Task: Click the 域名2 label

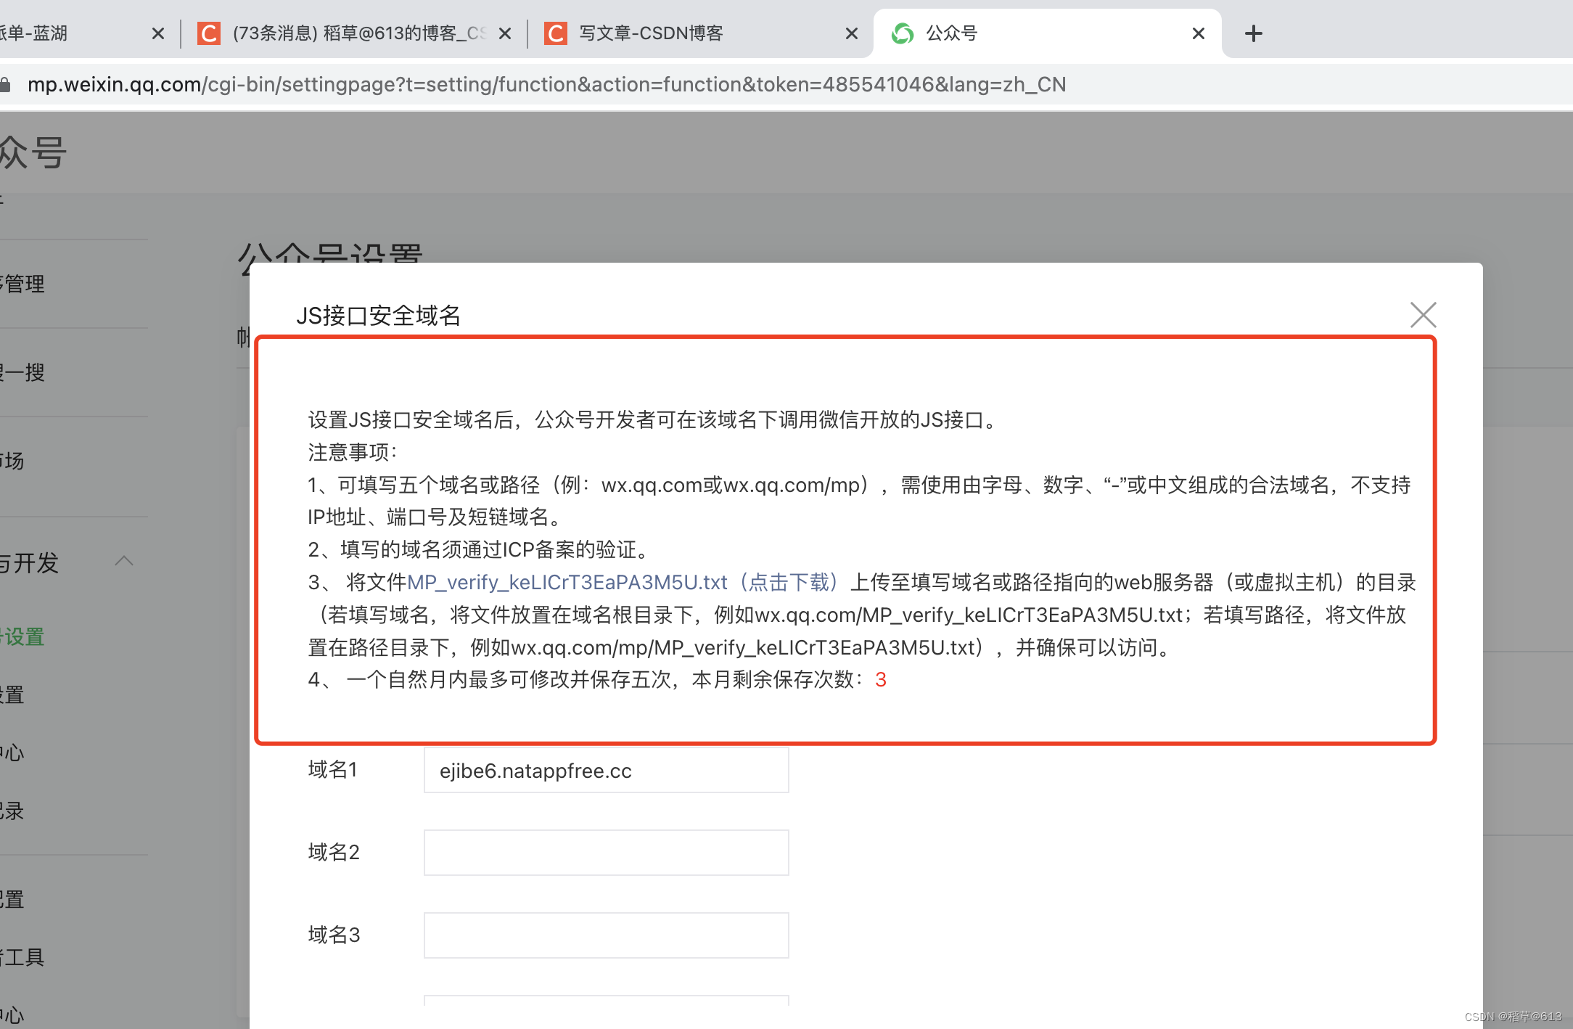Action: point(334,852)
